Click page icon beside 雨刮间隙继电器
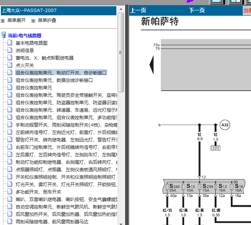This screenshot has width=251, height=225. tap(10, 221)
